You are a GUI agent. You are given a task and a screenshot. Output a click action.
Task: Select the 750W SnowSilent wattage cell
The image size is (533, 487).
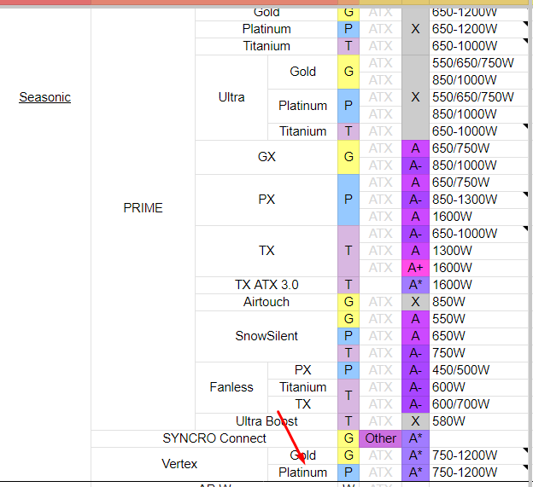pos(478,353)
